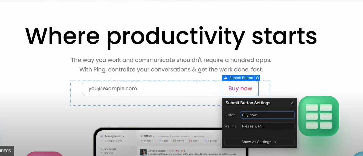Open the Management dropdown
Image resolution: width=363 pixels, height=156 pixels.
[x=123, y=136]
